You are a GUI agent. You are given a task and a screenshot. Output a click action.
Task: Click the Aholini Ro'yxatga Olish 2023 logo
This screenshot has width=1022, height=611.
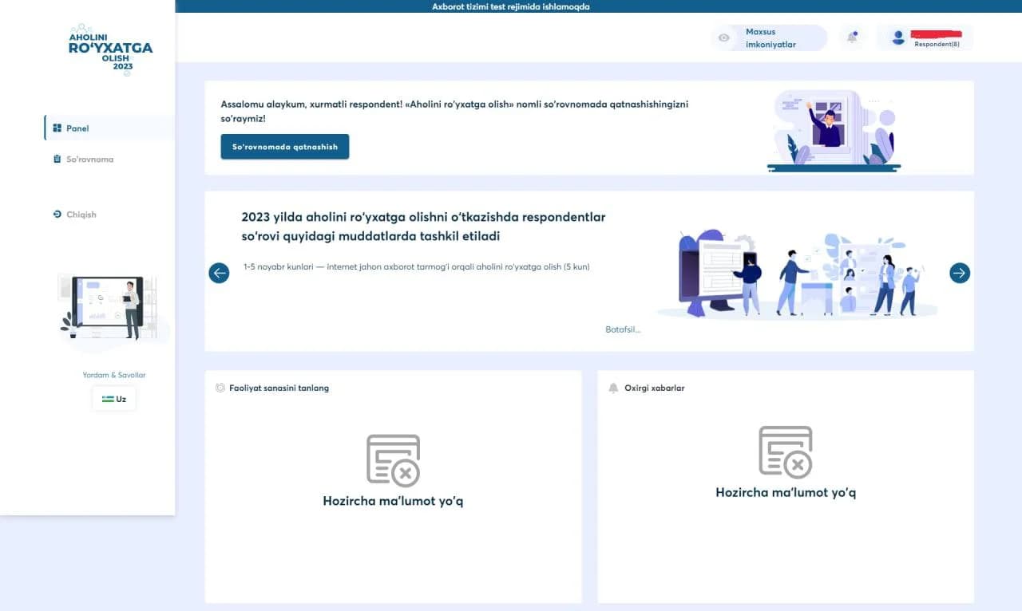110,49
